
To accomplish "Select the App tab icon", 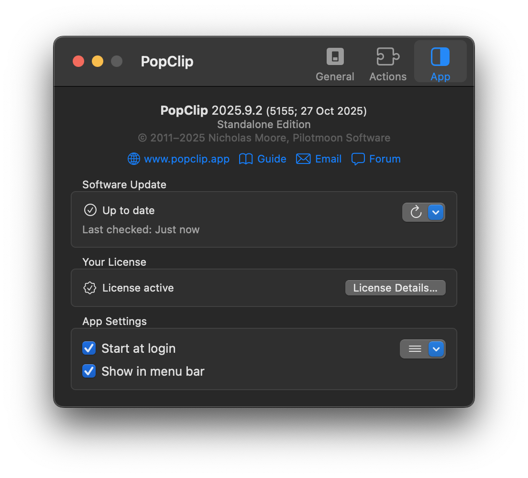I will [x=440, y=56].
